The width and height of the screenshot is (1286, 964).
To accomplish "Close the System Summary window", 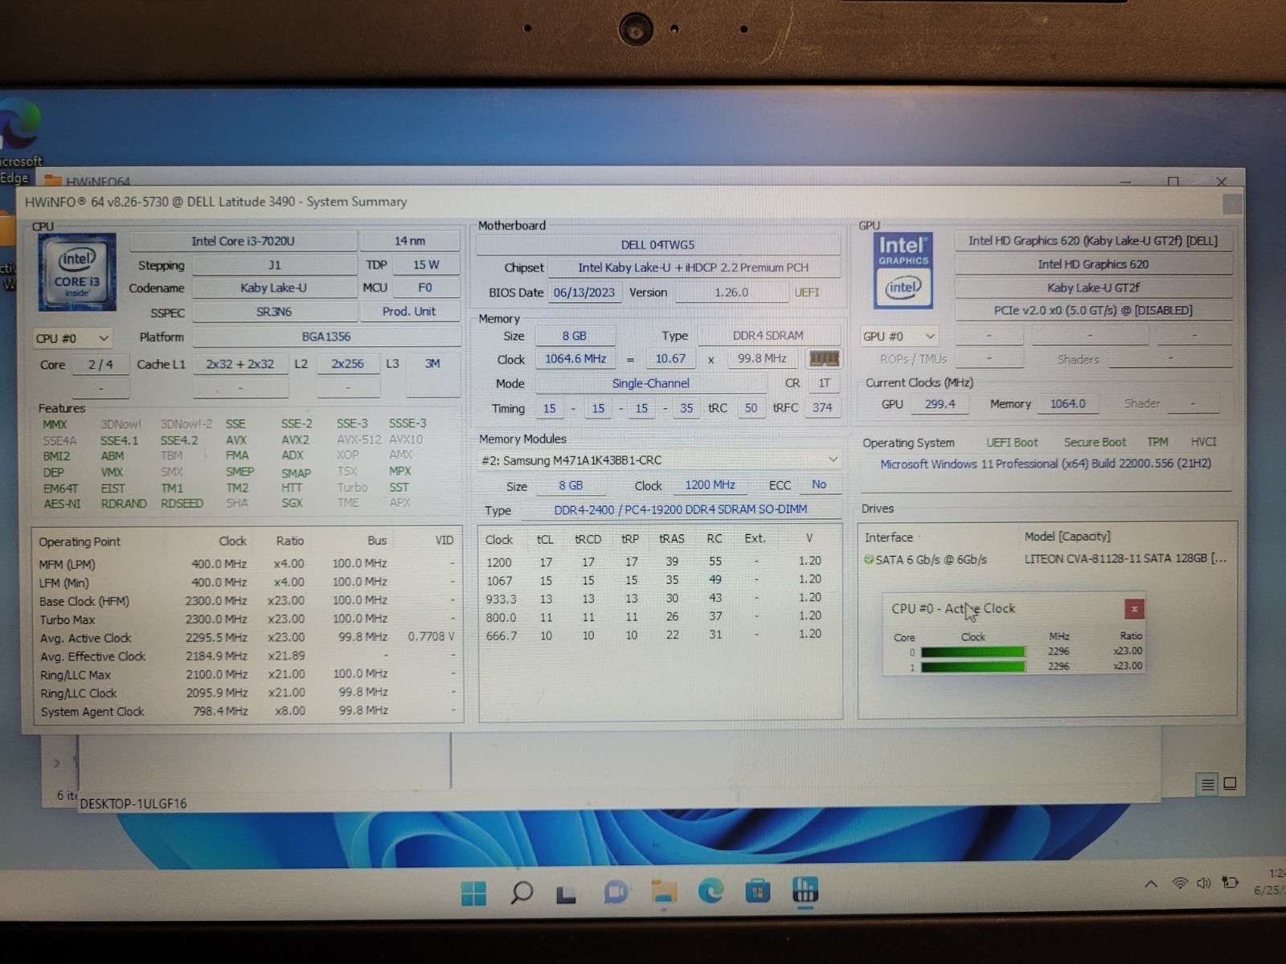I will 1232,205.
